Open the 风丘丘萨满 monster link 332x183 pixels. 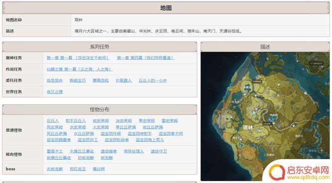pos(57,134)
